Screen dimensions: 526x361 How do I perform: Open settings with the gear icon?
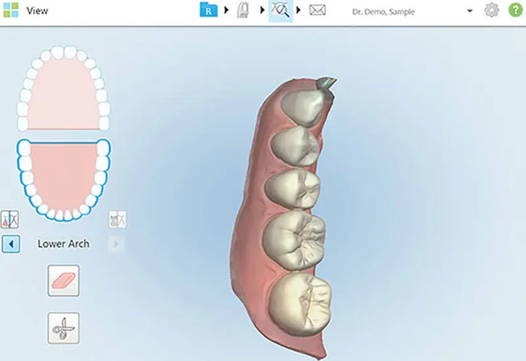coord(491,11)
